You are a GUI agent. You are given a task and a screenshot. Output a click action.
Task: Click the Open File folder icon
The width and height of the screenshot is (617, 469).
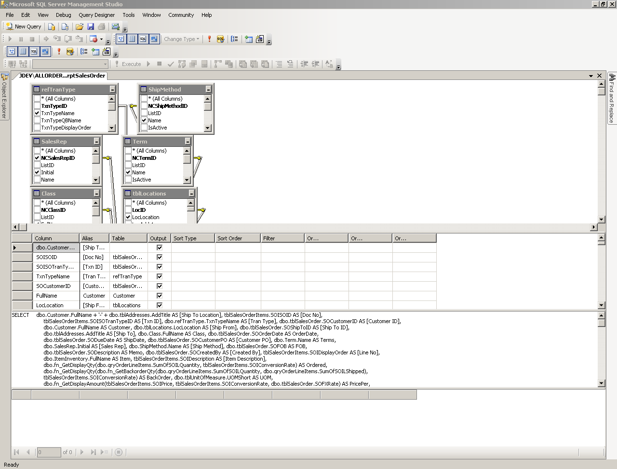click(x=80, y=27)
